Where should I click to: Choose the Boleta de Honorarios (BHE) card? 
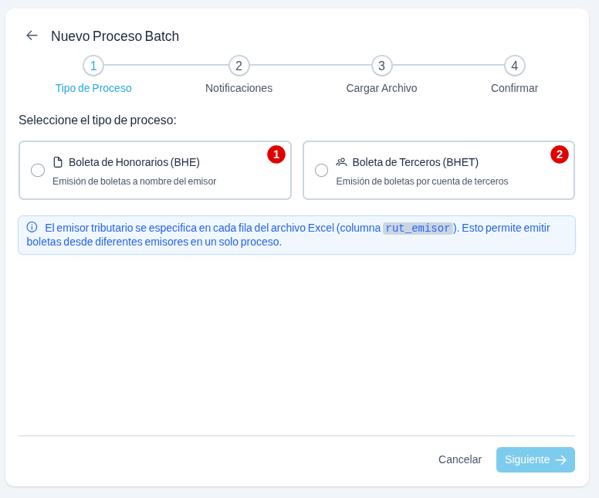155,171
